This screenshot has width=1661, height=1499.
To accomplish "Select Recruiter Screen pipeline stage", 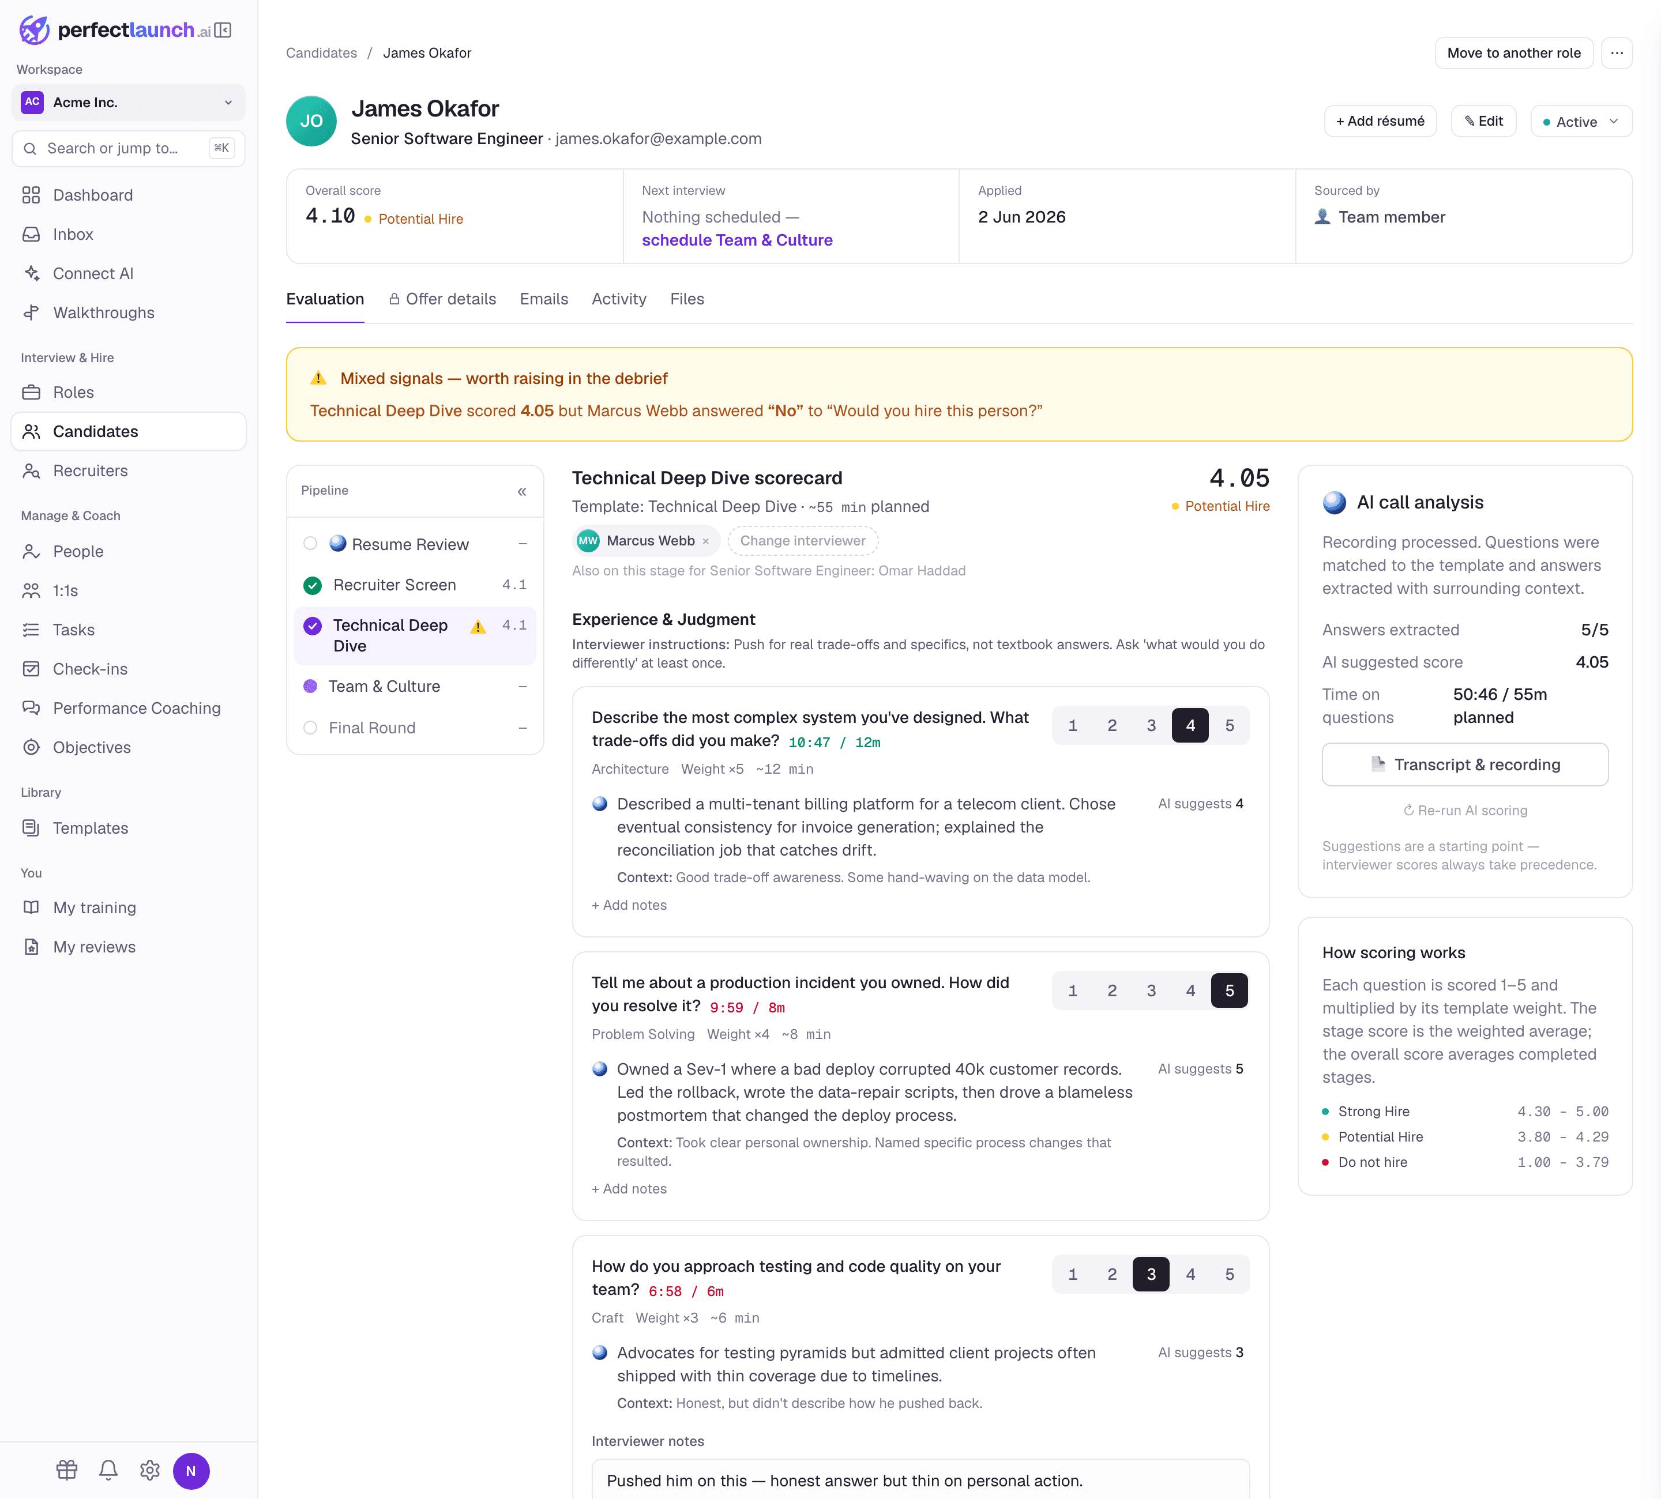I will (x=415, y=586).
